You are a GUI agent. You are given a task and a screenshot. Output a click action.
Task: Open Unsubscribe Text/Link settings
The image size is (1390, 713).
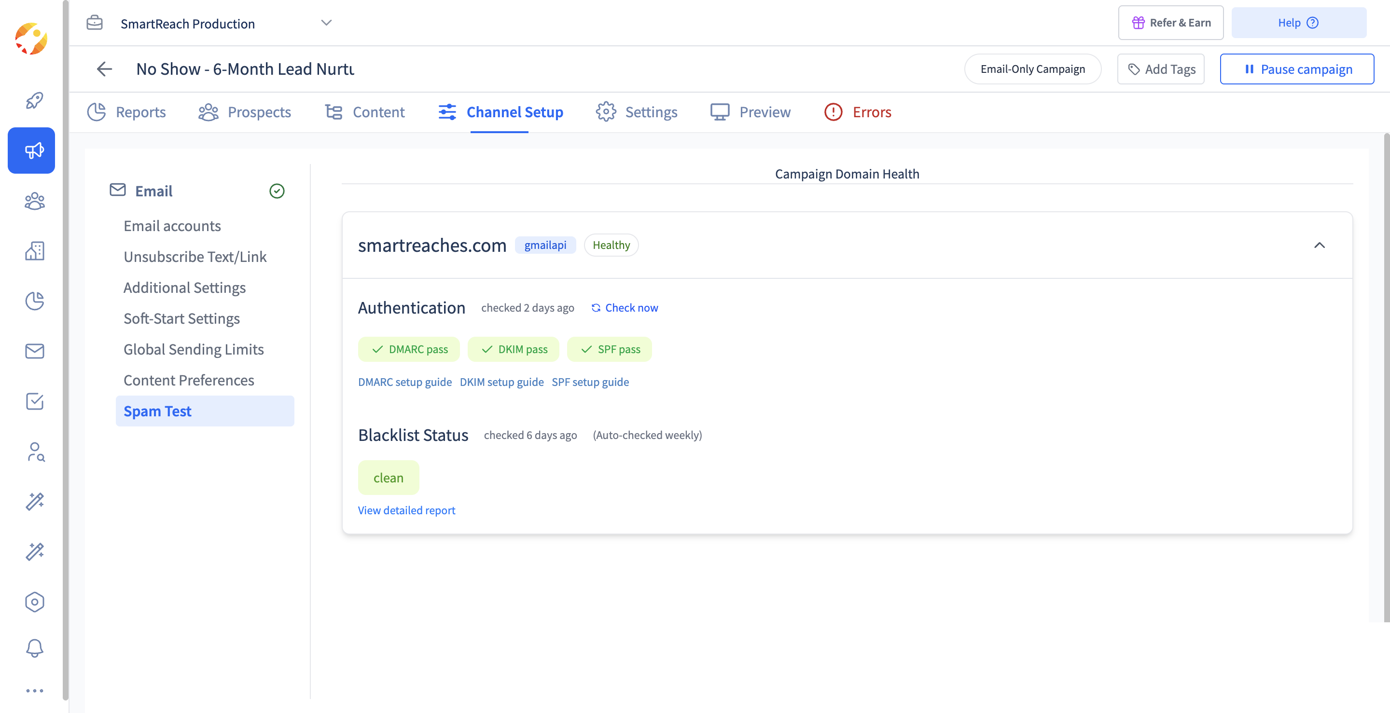coord(195,257)
